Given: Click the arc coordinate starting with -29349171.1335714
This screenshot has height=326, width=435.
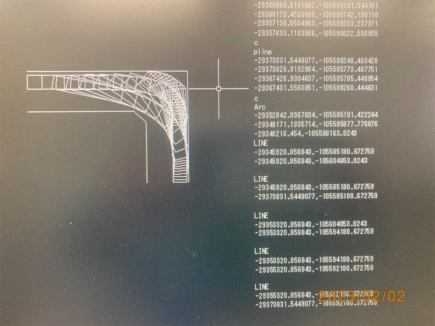Looking at the screenshot, I should point(316,124).
